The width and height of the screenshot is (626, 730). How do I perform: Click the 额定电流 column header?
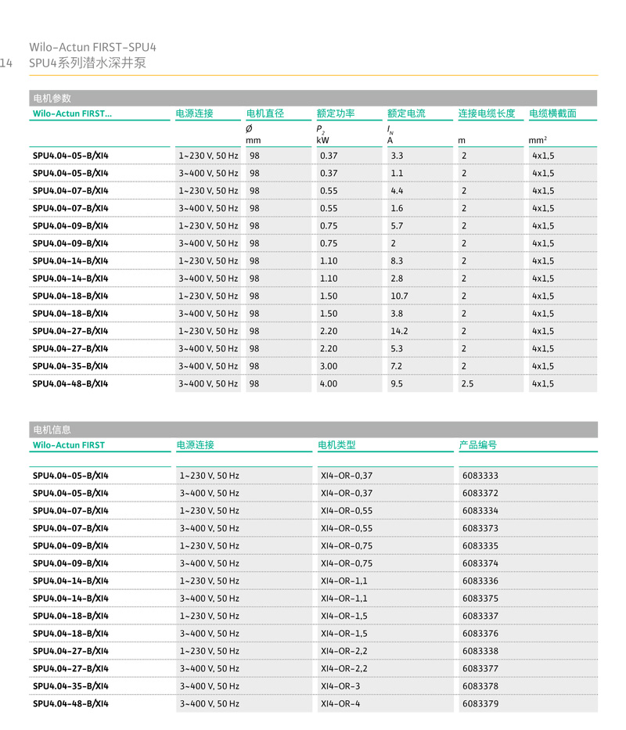[x=406, y=113]
